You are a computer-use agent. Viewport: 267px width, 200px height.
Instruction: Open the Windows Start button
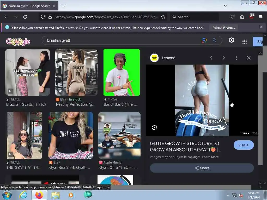[x=7, y=195]
